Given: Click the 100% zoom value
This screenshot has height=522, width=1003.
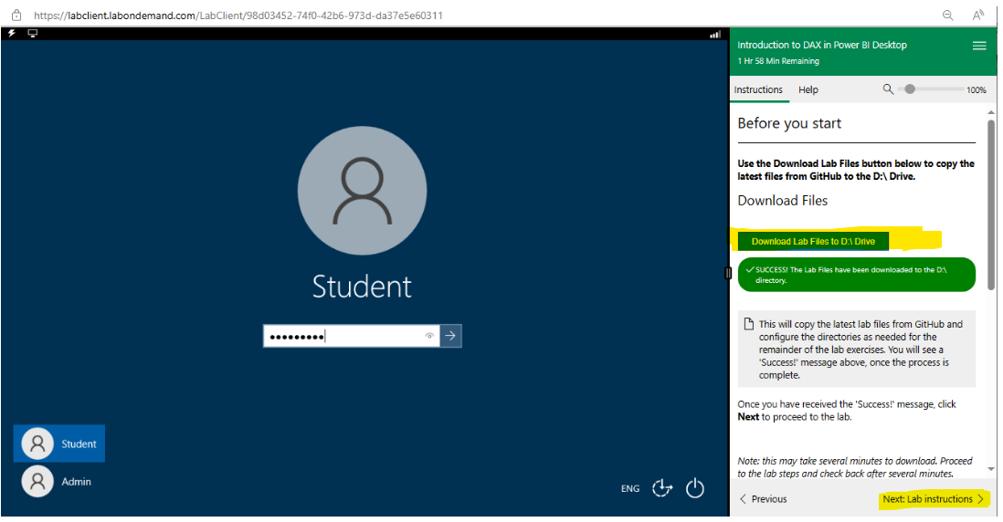Looking at the screenshot, I should point(977,90).
